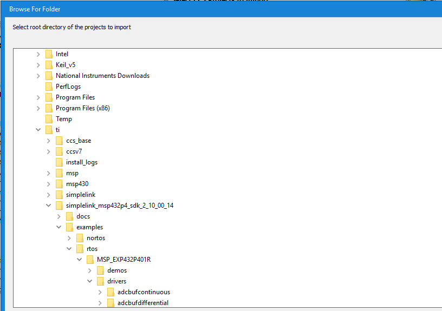Select the 'Temp' folder name

tap(64, 119)
